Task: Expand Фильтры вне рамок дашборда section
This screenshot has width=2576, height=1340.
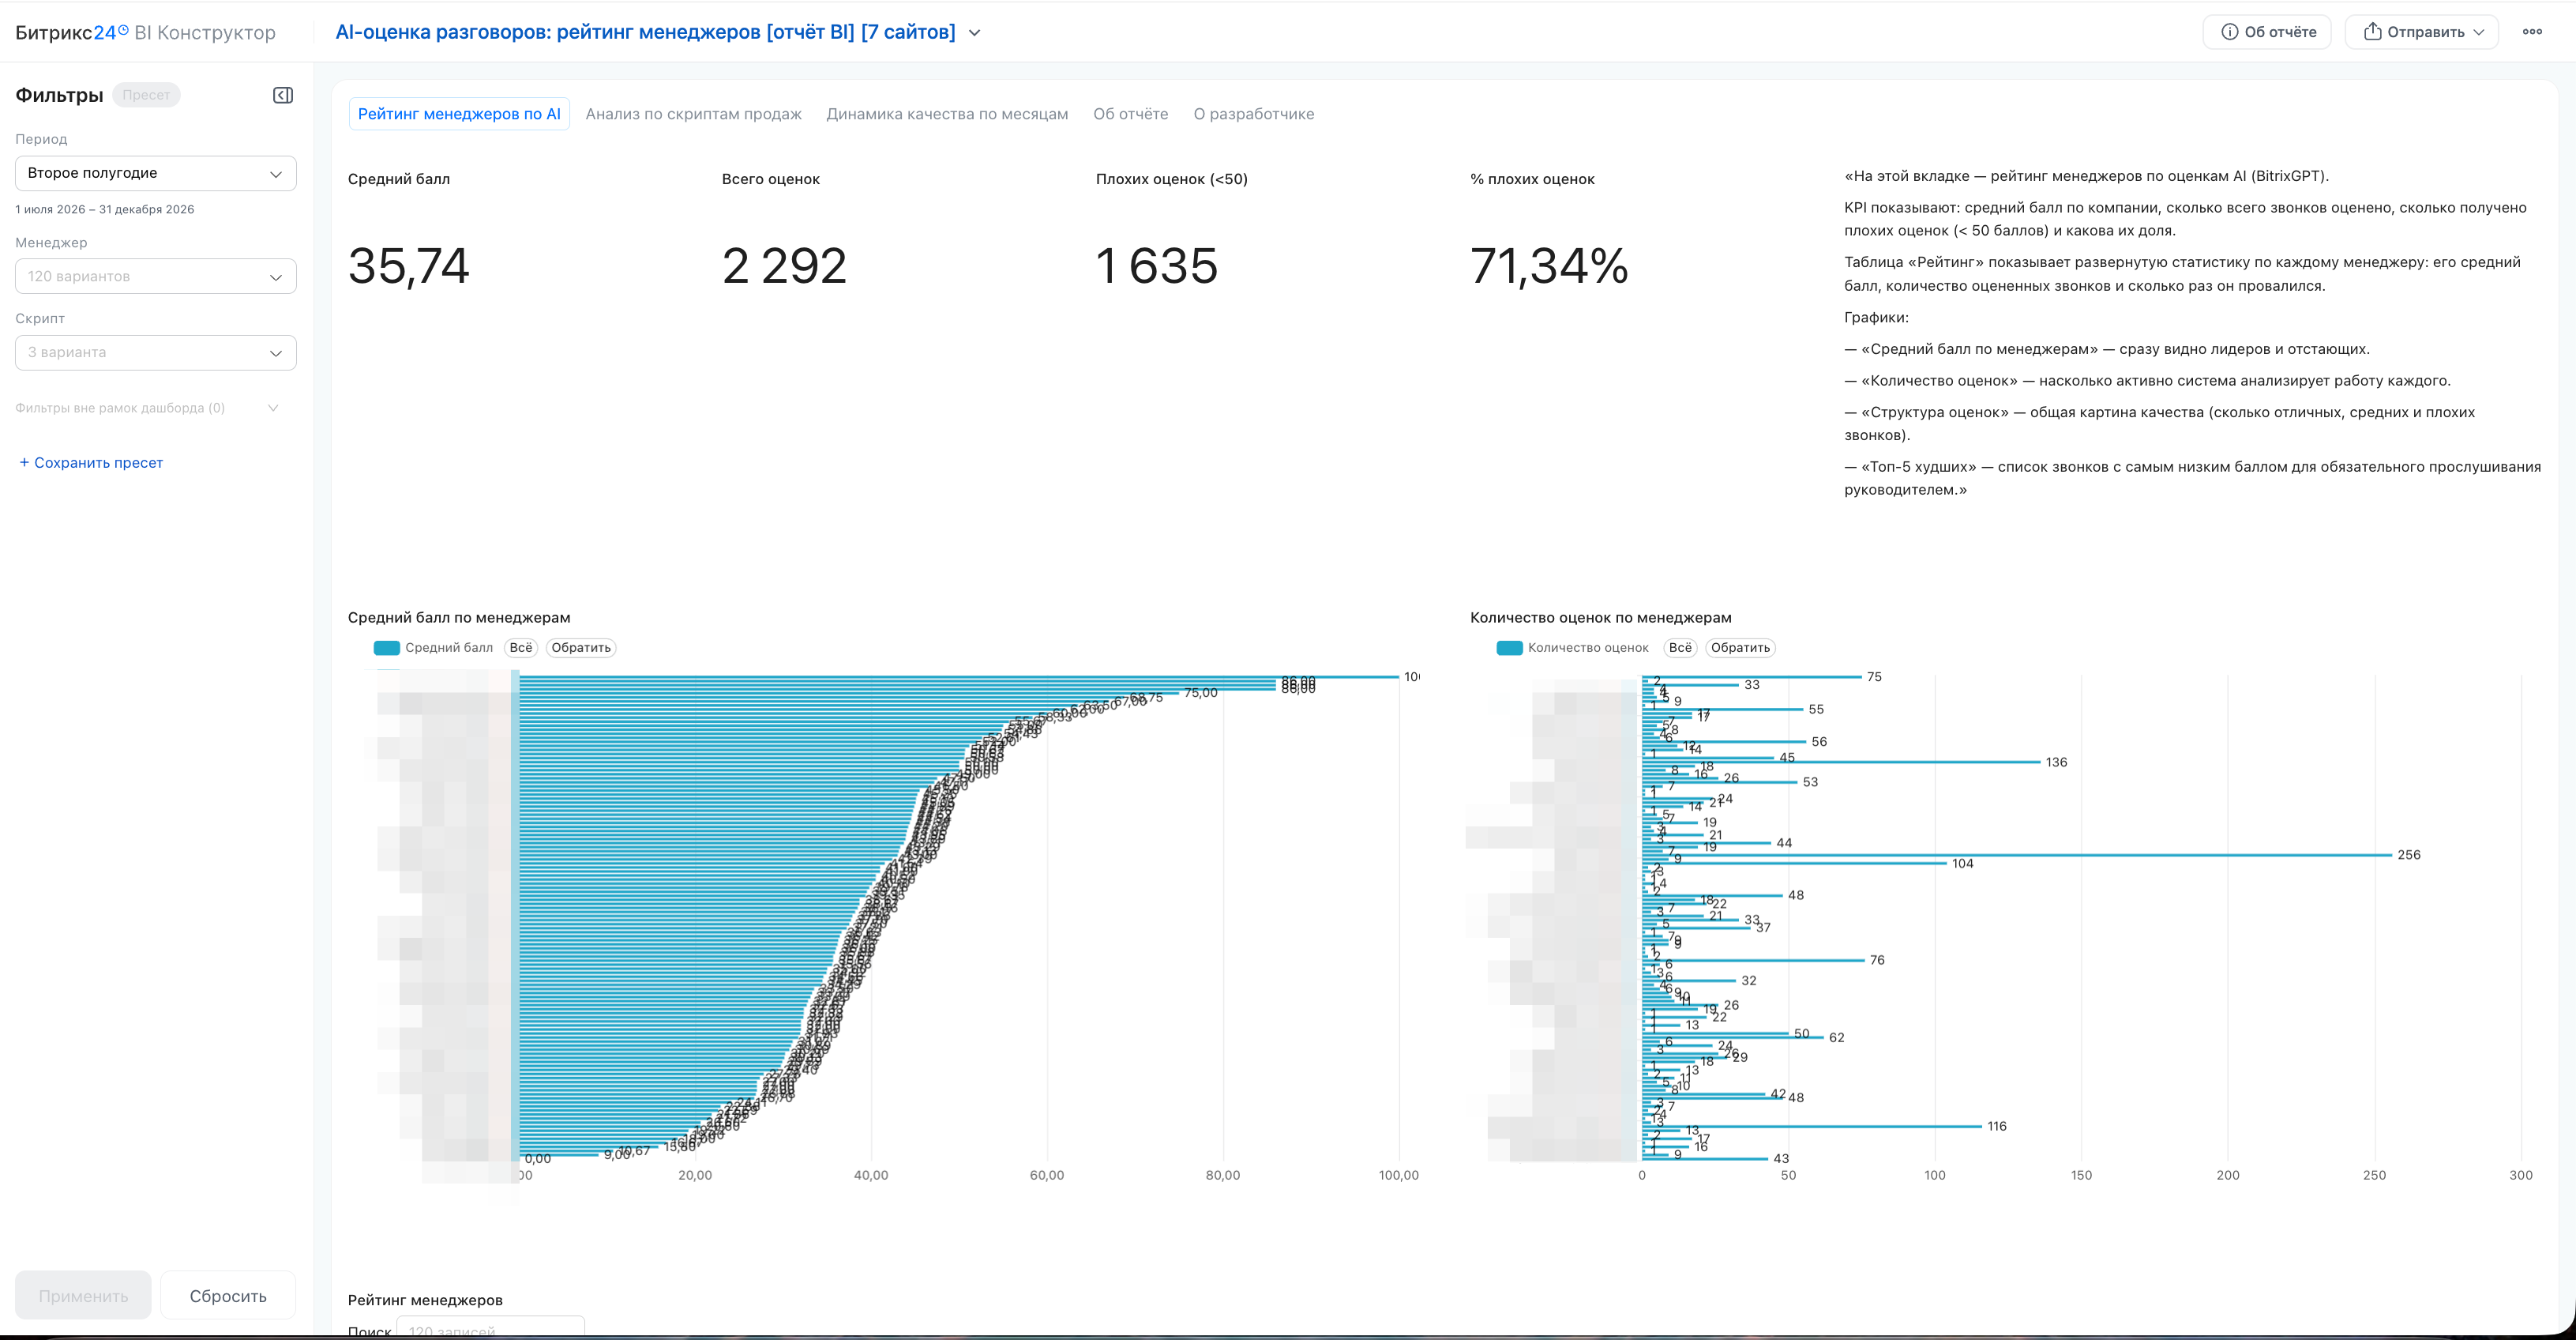Action: (147, 408)
